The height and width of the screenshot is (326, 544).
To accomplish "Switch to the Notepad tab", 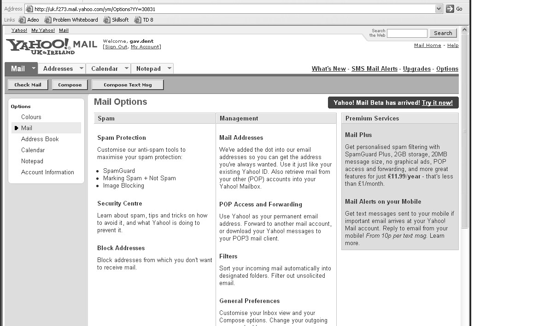I will [148, 69].
